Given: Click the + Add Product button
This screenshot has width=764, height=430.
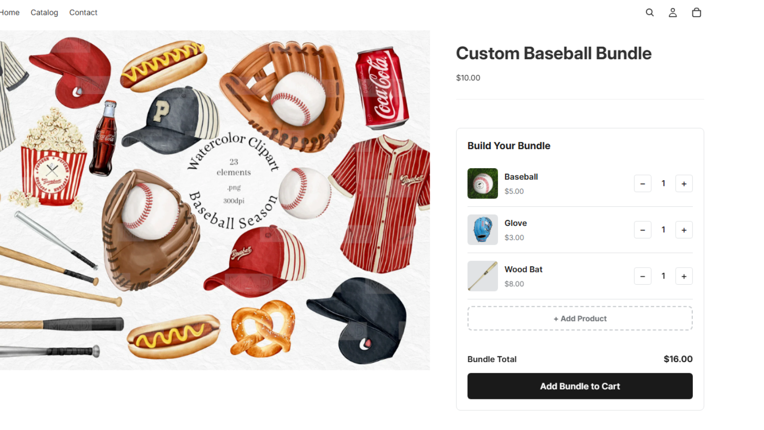Looking at the screenshot, I should tap(580, 318).
